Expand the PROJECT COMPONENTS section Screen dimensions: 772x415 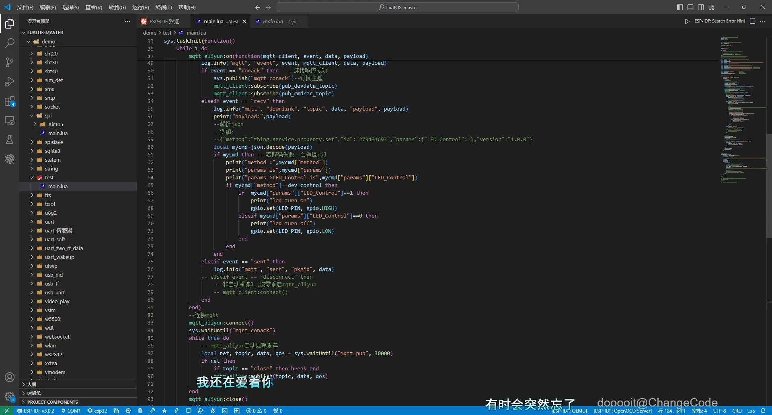click(x=52, y=402)
